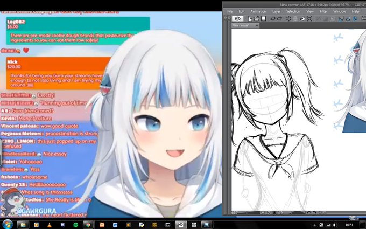
Task: Click the Fill bucket toolbar icon
Action: (x=302, y=19)
